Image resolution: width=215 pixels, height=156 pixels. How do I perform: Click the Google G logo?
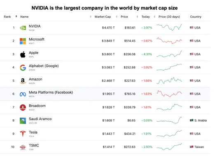[x=23, y=68]
